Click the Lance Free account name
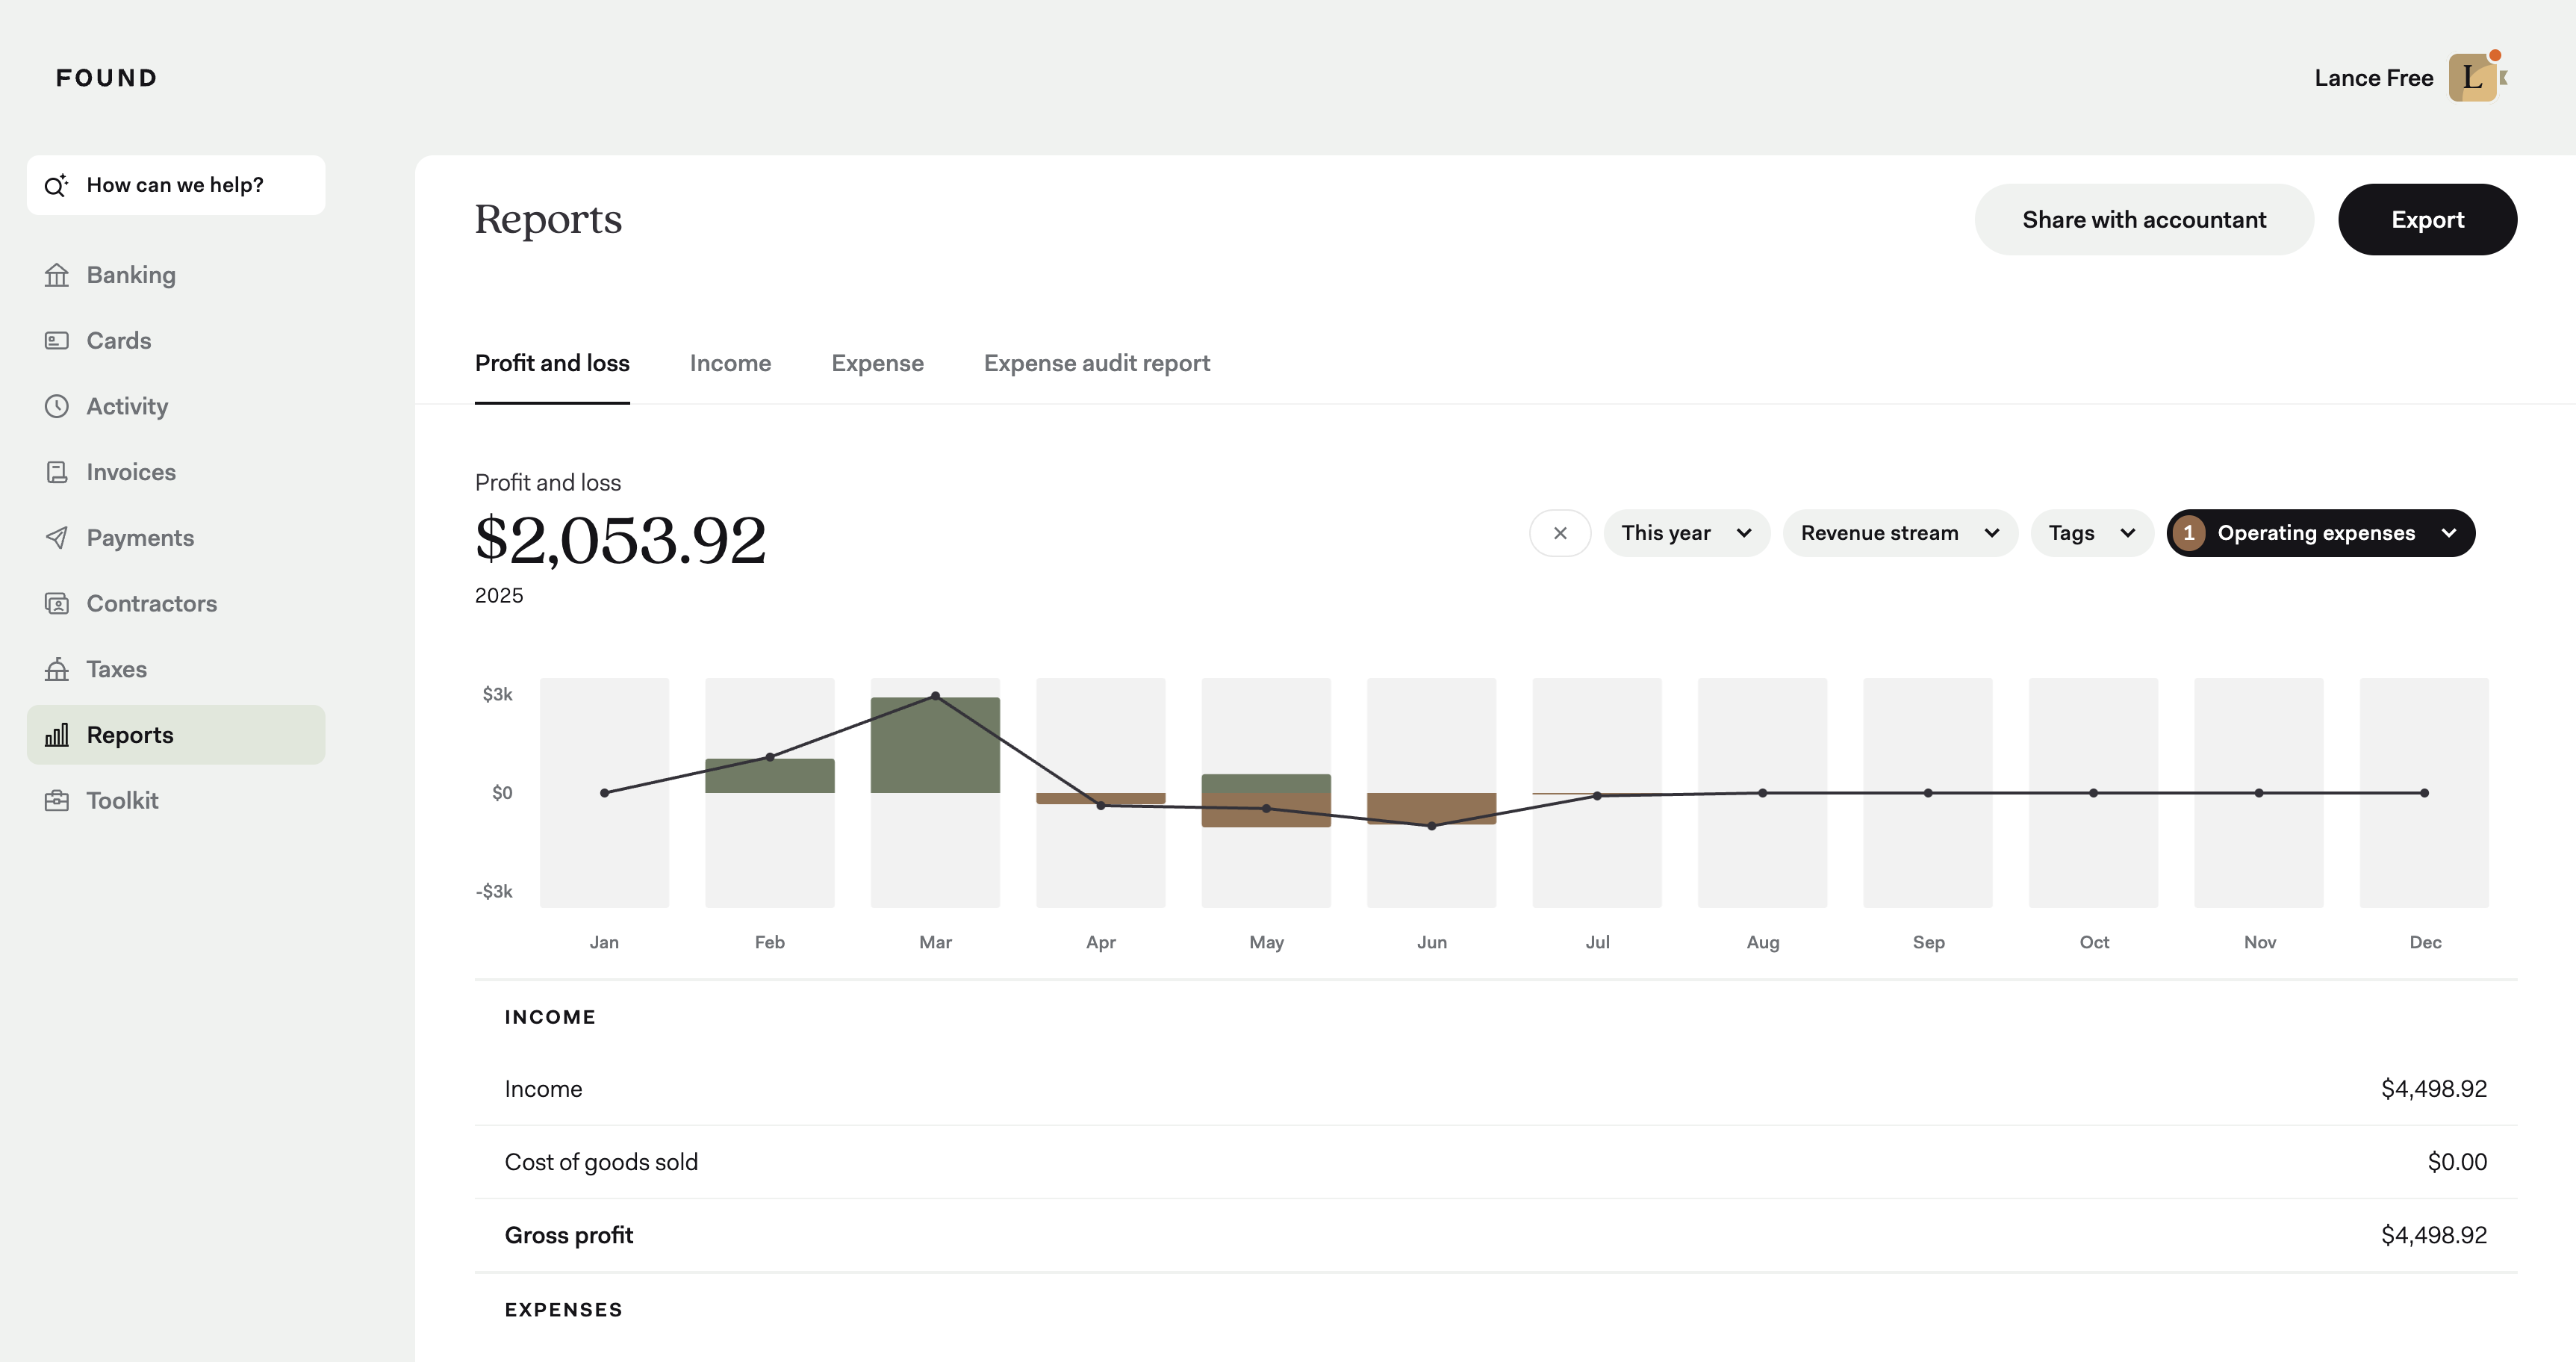 tap(2373, 78)
